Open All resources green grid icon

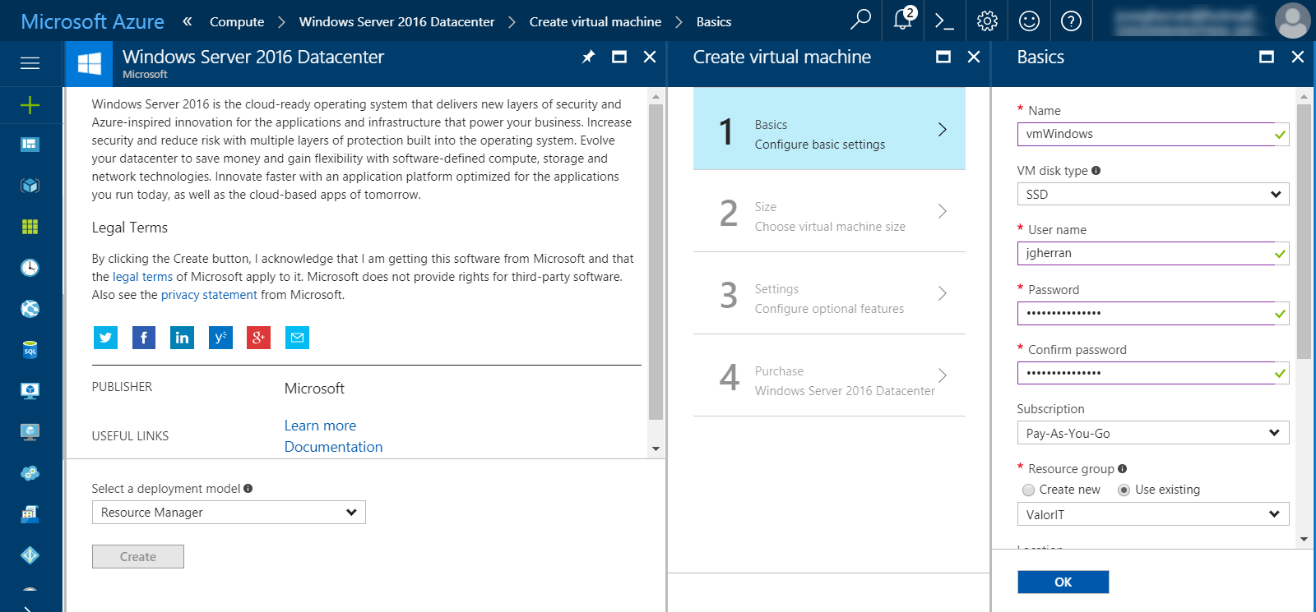pos(30,227)
